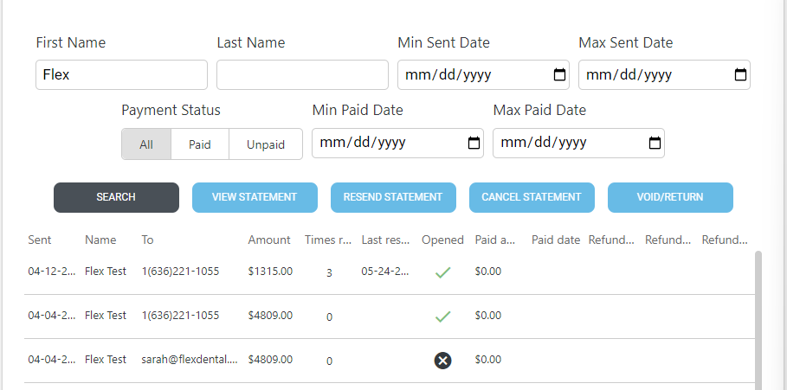Screen dimensions: 787x390
Task: Sort by the Sent column header
Action: point(40,240)
